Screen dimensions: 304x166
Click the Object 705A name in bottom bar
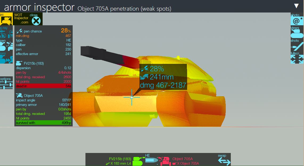click(182, 159)
